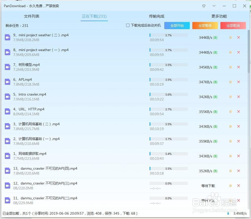Image resolution: width=251 pixels, height=219 pixels.
Task: Click remaining time 00:10:43
Action: click(x=157, y=158)
